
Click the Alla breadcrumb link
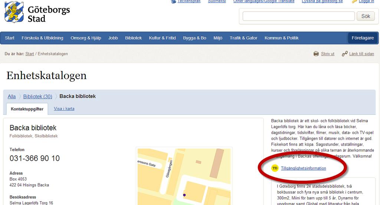(x=12, y=97)
